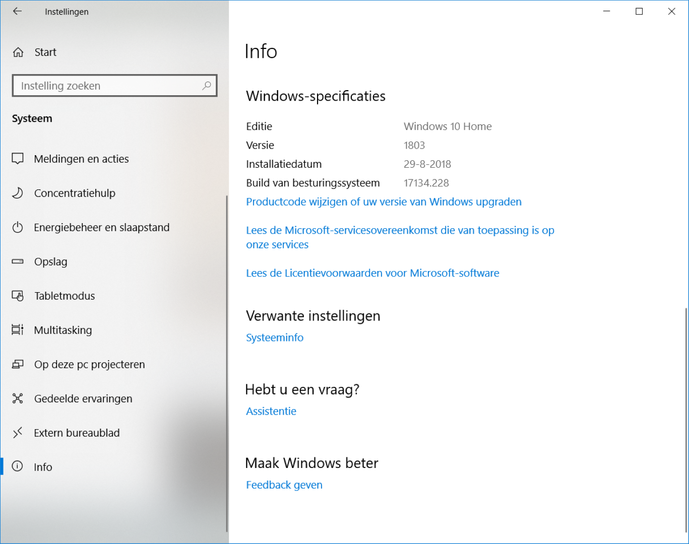Viewport: 689px width, 544px height.
Task: Click the Assistentie link
Action: coord(271,411)
